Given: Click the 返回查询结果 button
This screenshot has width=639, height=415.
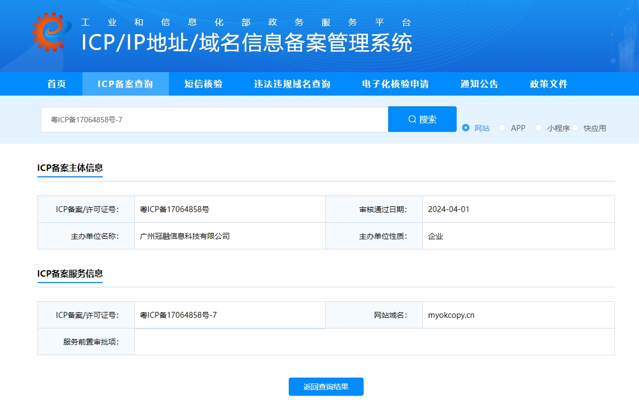Looking at the screenshot, I should [x=326, y=387].
